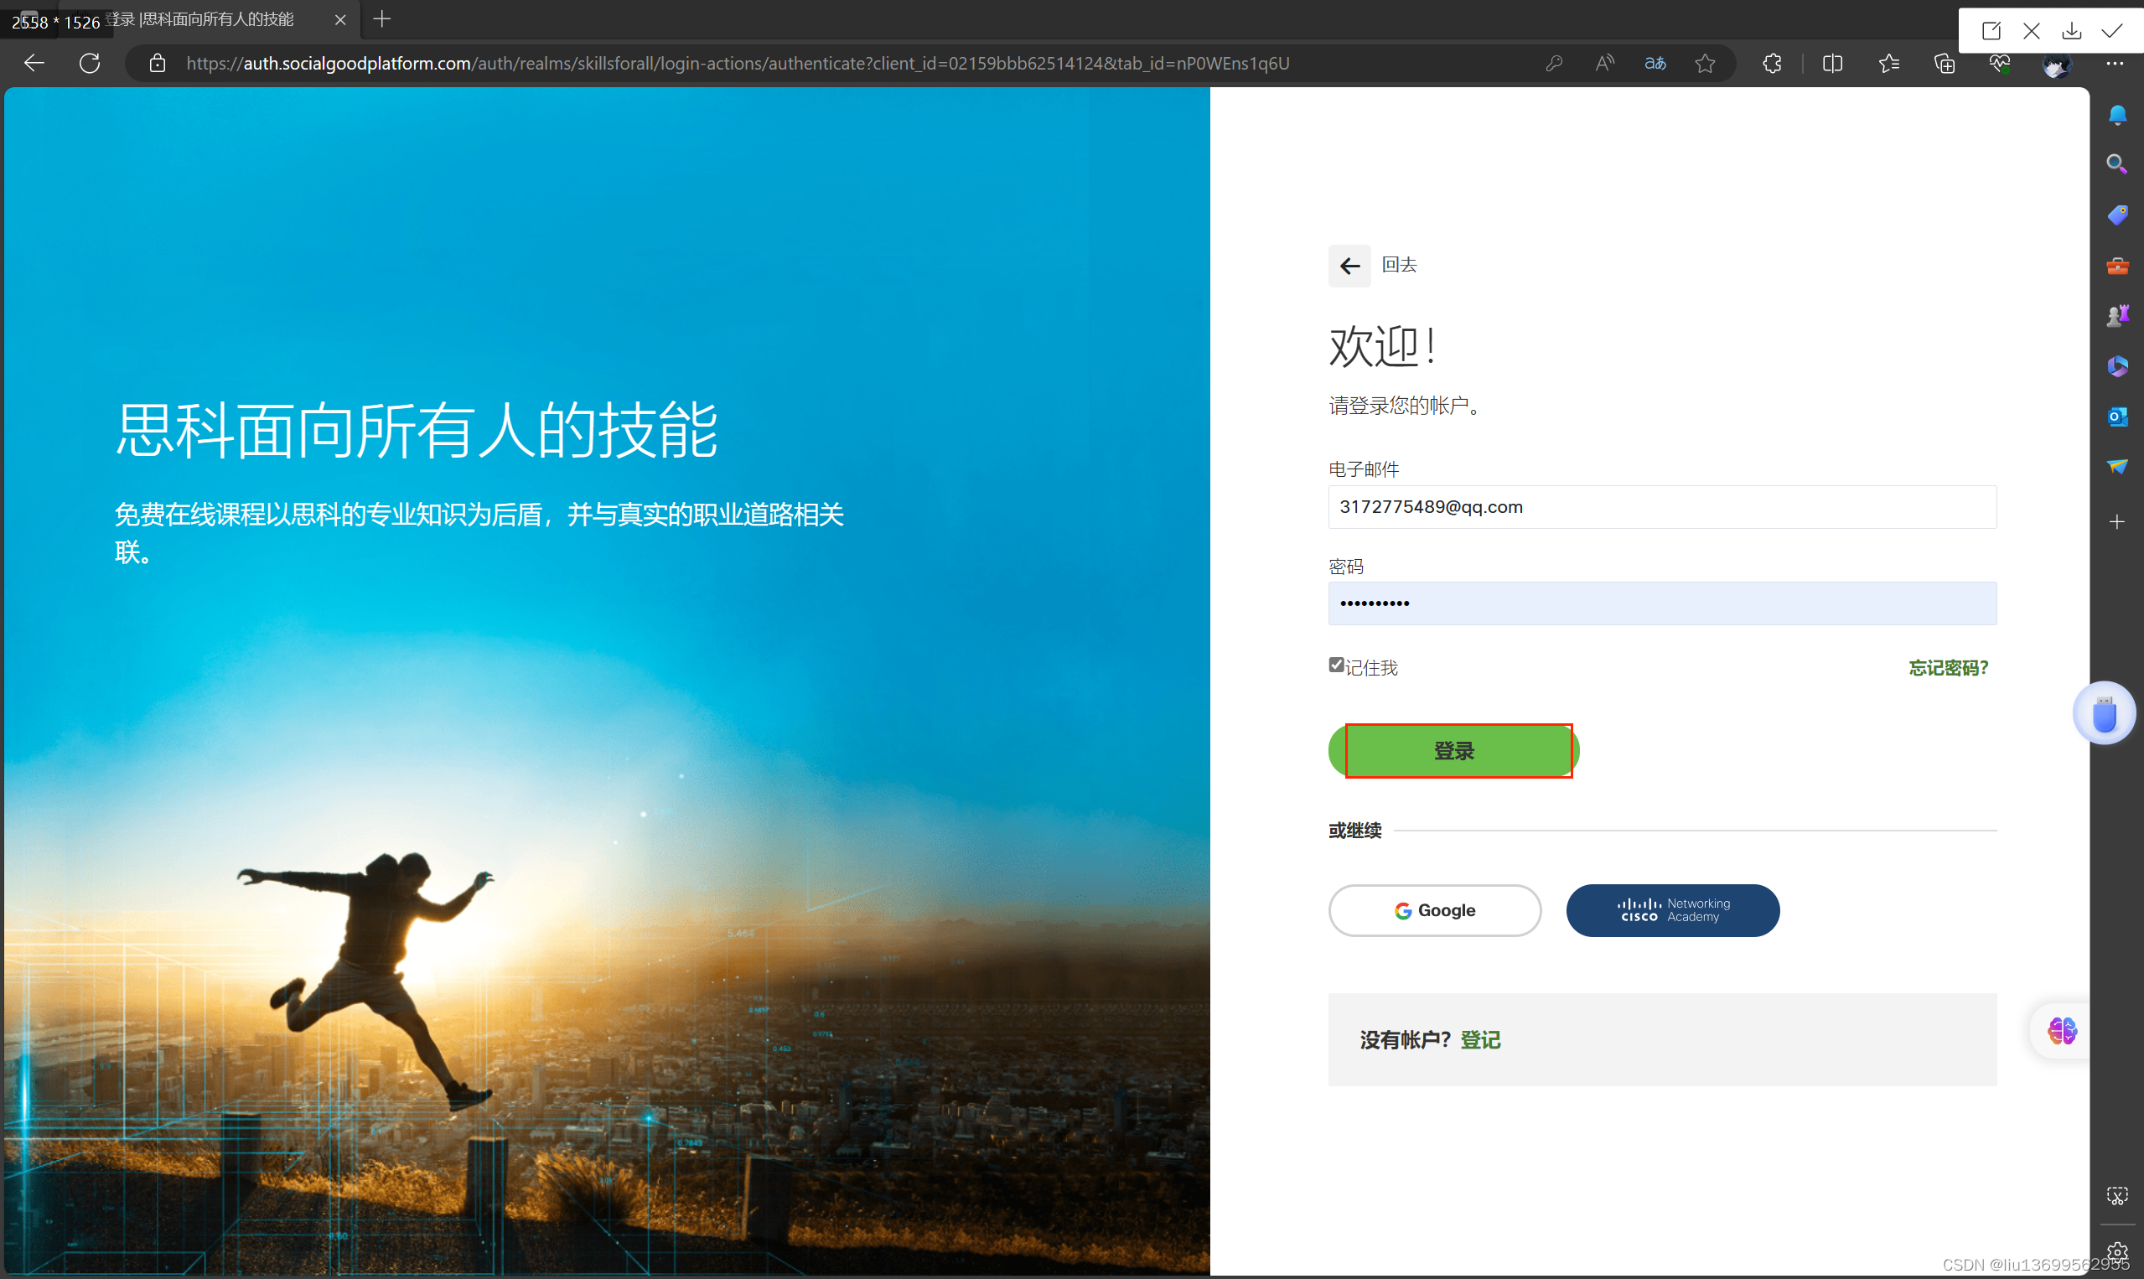
Task: Click the browser refresh icon
Action: pyautogui.click(x=90, y=63)
